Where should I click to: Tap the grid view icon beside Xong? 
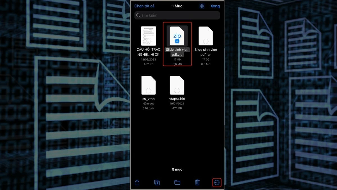(202, 6)
